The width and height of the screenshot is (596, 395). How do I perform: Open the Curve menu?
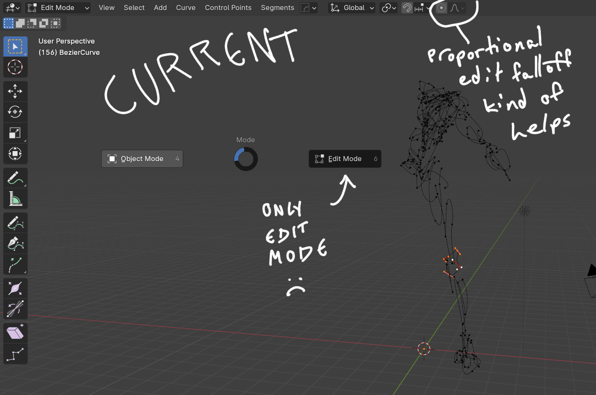pyautogui.click(x=186, y=8)
